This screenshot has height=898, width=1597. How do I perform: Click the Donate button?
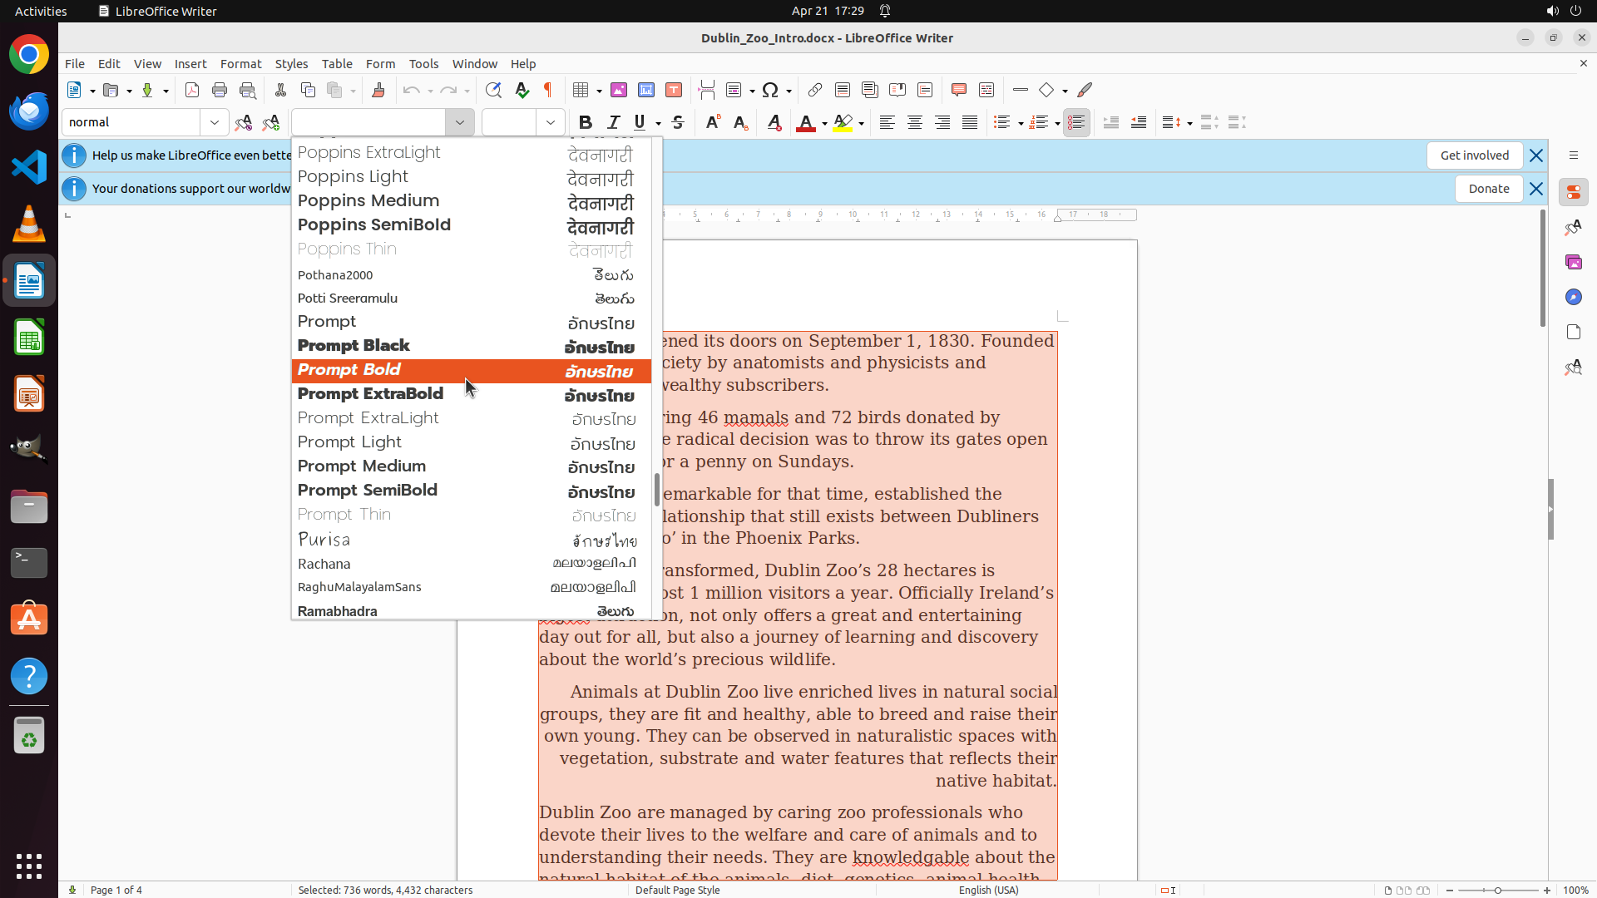tap(1488, 189)
